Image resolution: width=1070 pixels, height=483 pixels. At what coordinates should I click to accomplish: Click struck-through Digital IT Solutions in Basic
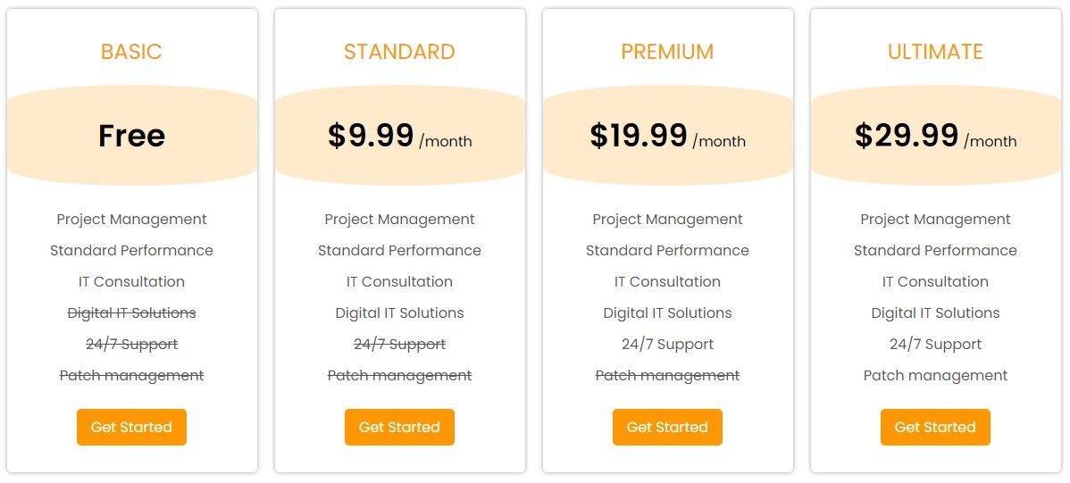(x=131, y=313)
